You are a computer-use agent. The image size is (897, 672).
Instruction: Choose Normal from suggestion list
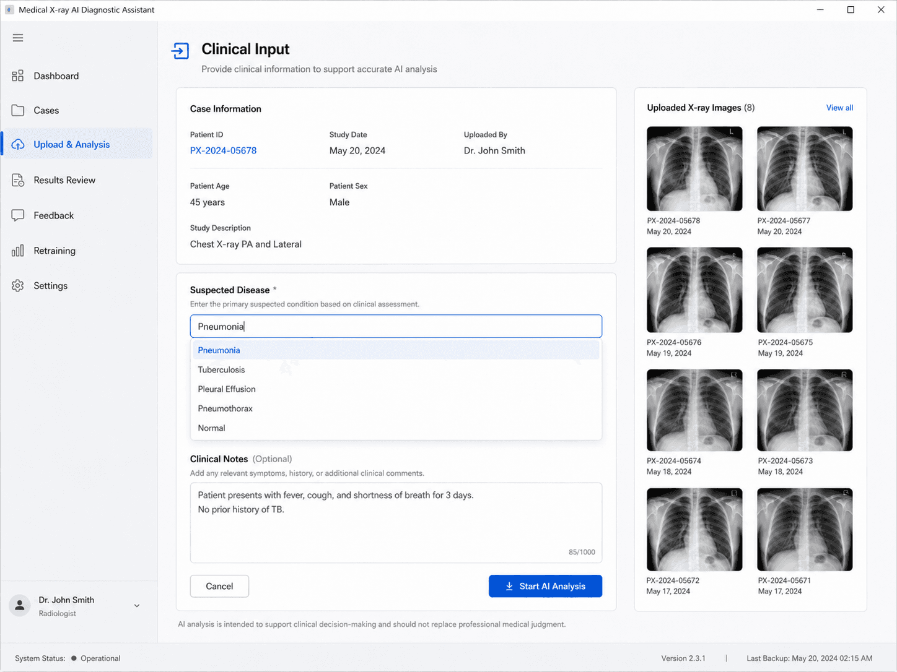[396, 428]
